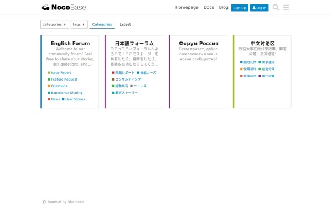Open 用户故事 subcategory
Screen dimensions: 332x207
[x=267, y=76]
